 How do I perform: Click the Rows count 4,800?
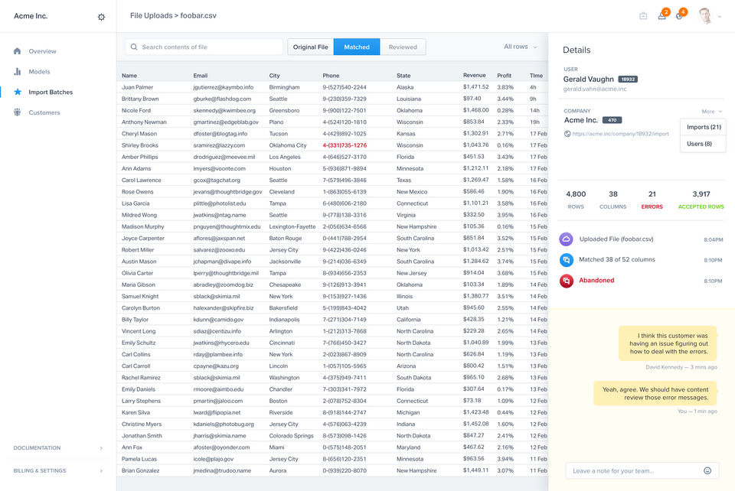tap(576, 194)
